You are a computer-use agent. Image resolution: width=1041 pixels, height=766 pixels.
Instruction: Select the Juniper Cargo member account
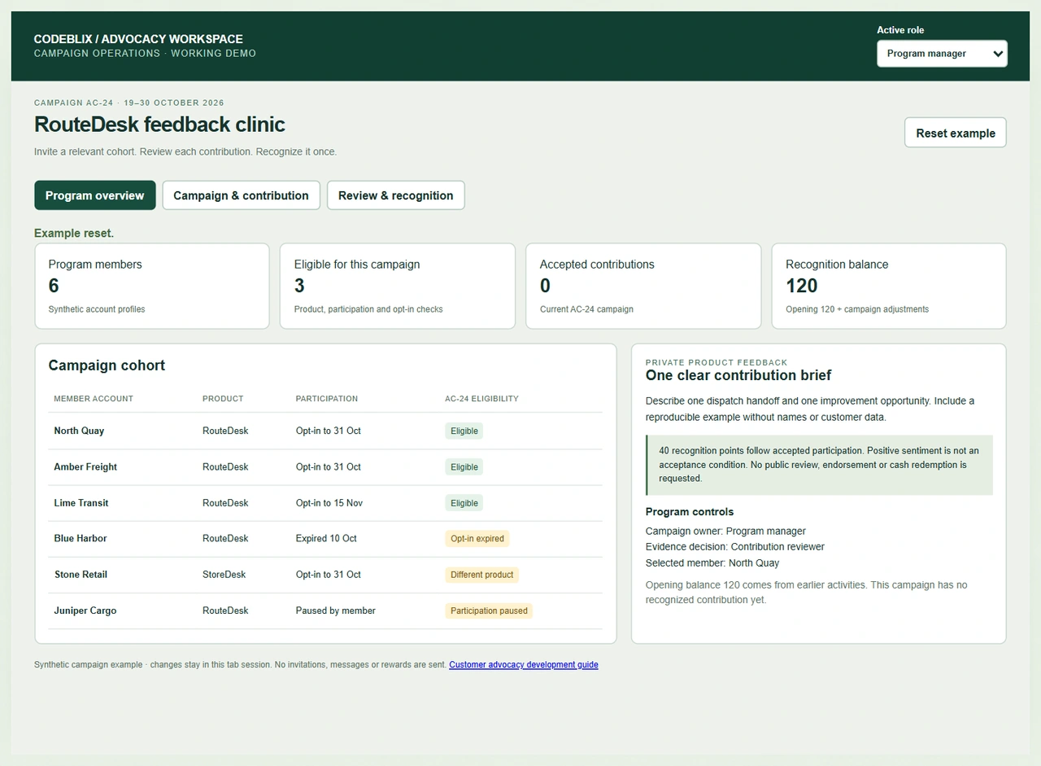85,611
